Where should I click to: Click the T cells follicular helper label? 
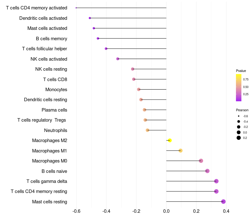(x=44, y=49)
